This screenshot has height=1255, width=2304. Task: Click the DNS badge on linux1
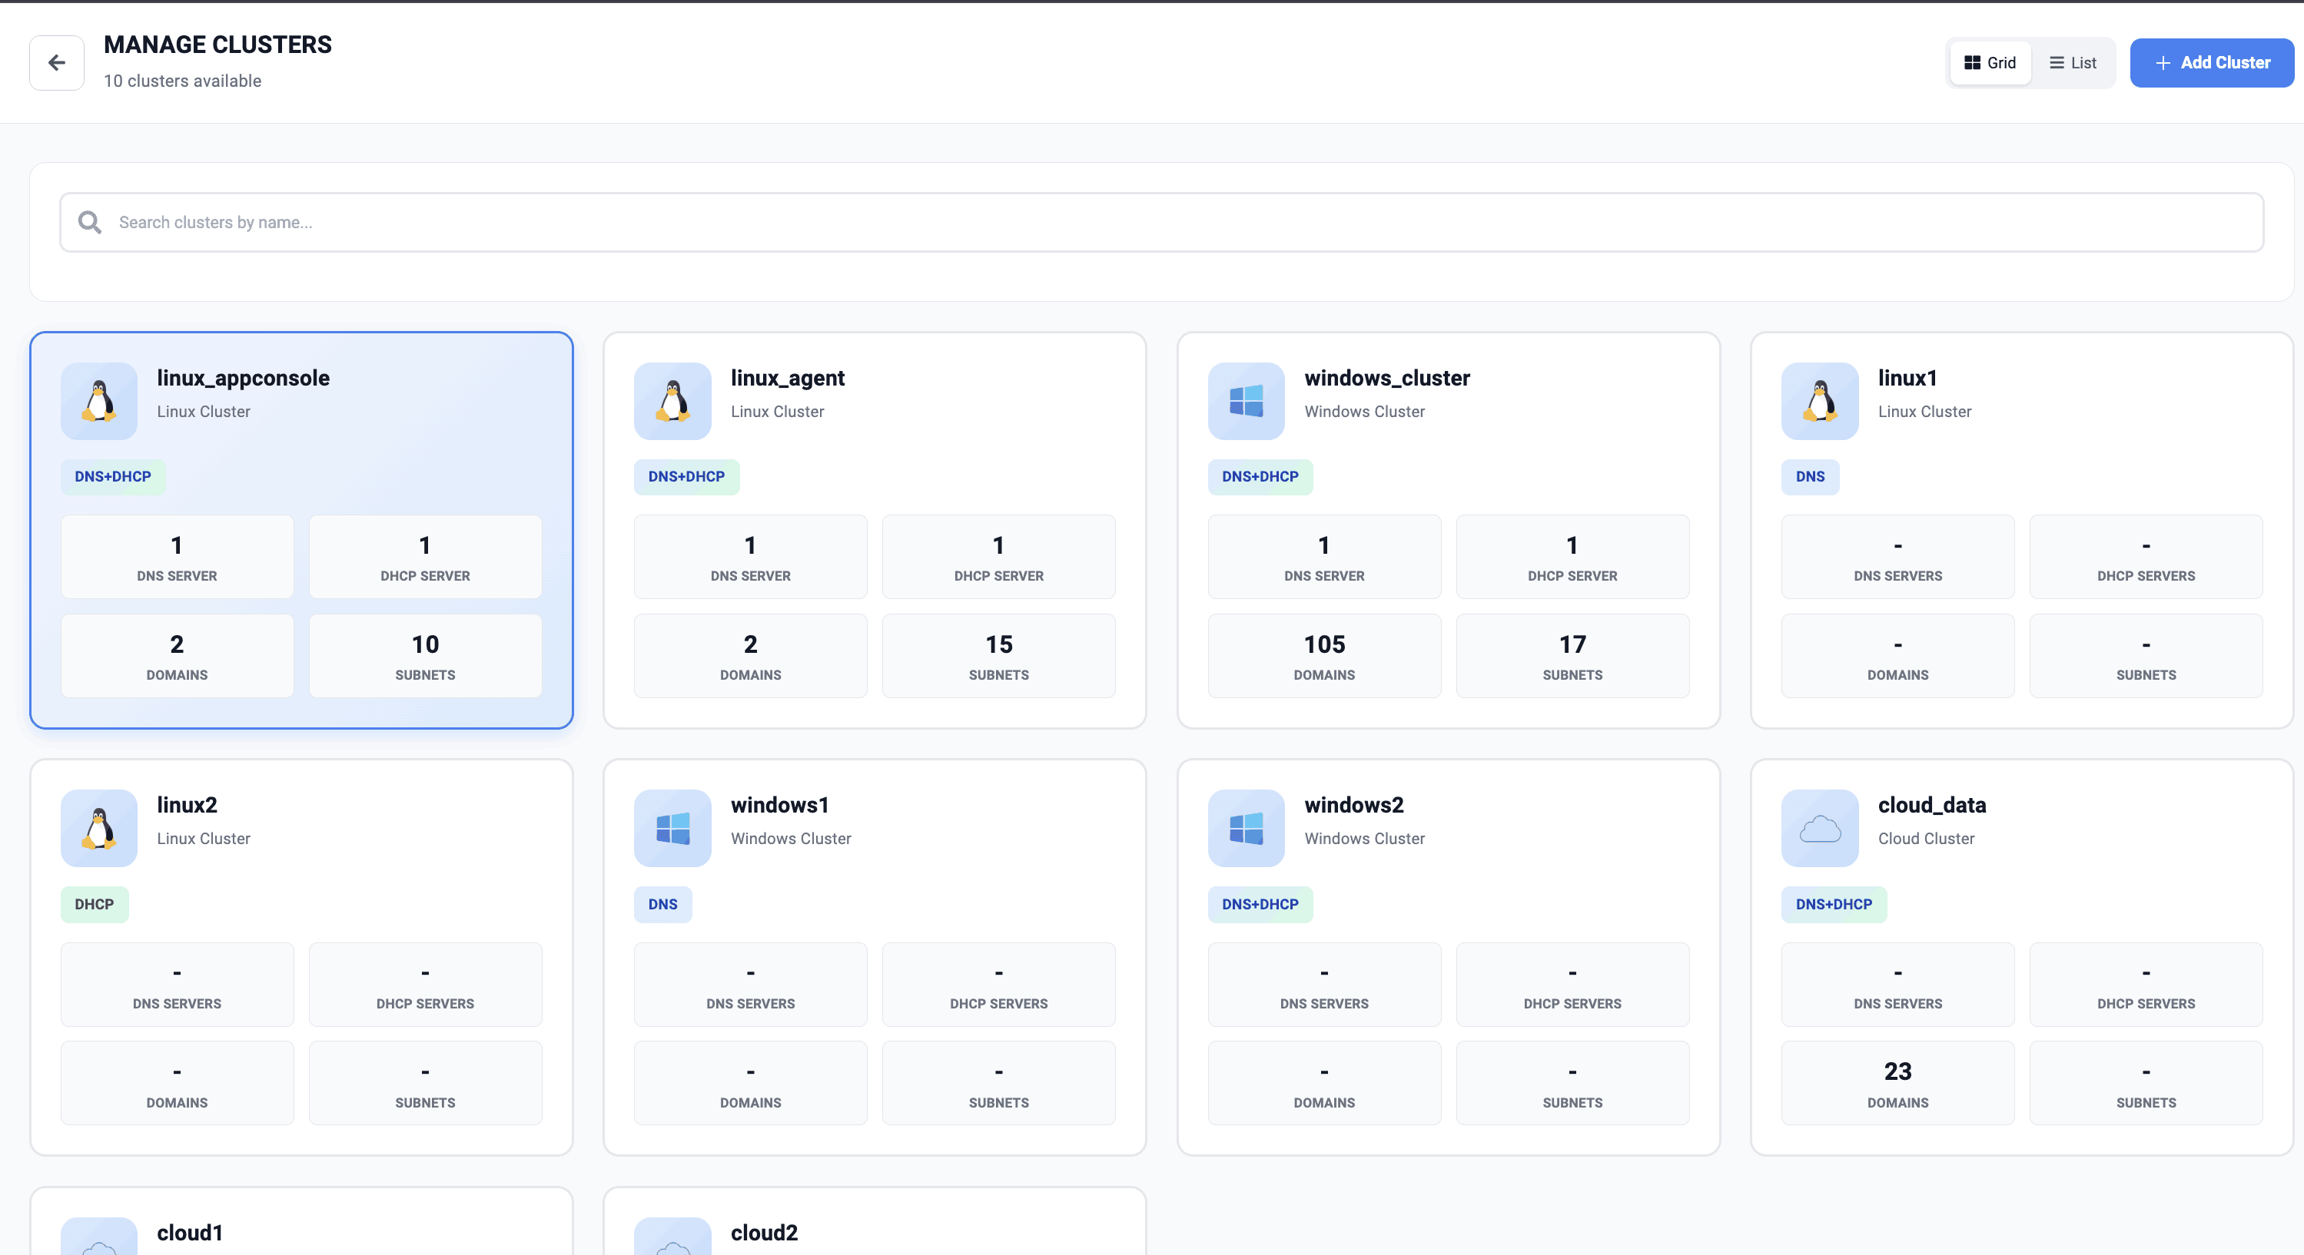pos(1809,476)
